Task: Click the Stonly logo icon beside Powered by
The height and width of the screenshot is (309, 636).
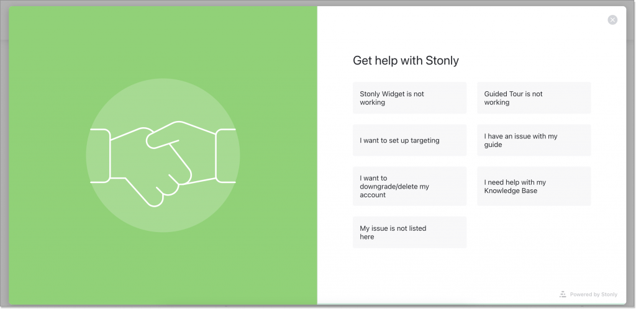Action: point(563,295)
